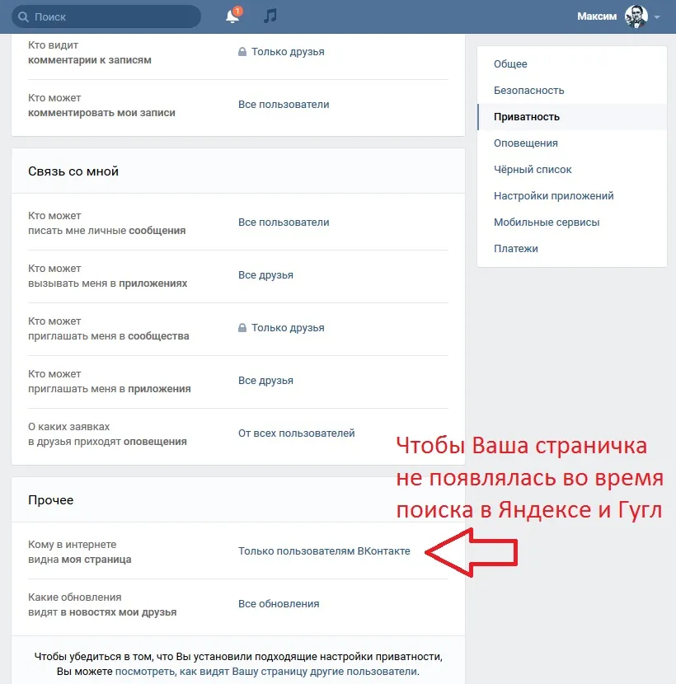Viewport: 676px width, 684px height.
Task: Open the Оповещения settings section
Action: tap(571, 143)
